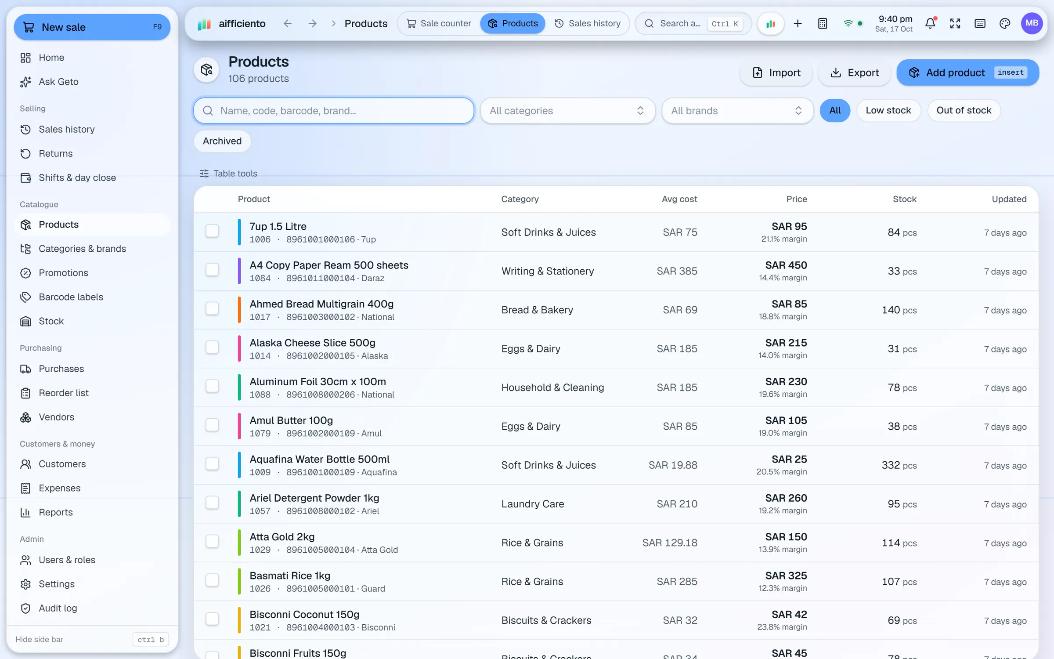
Task: Open Ask Geto in sidebar
Action: click(92, 82)
